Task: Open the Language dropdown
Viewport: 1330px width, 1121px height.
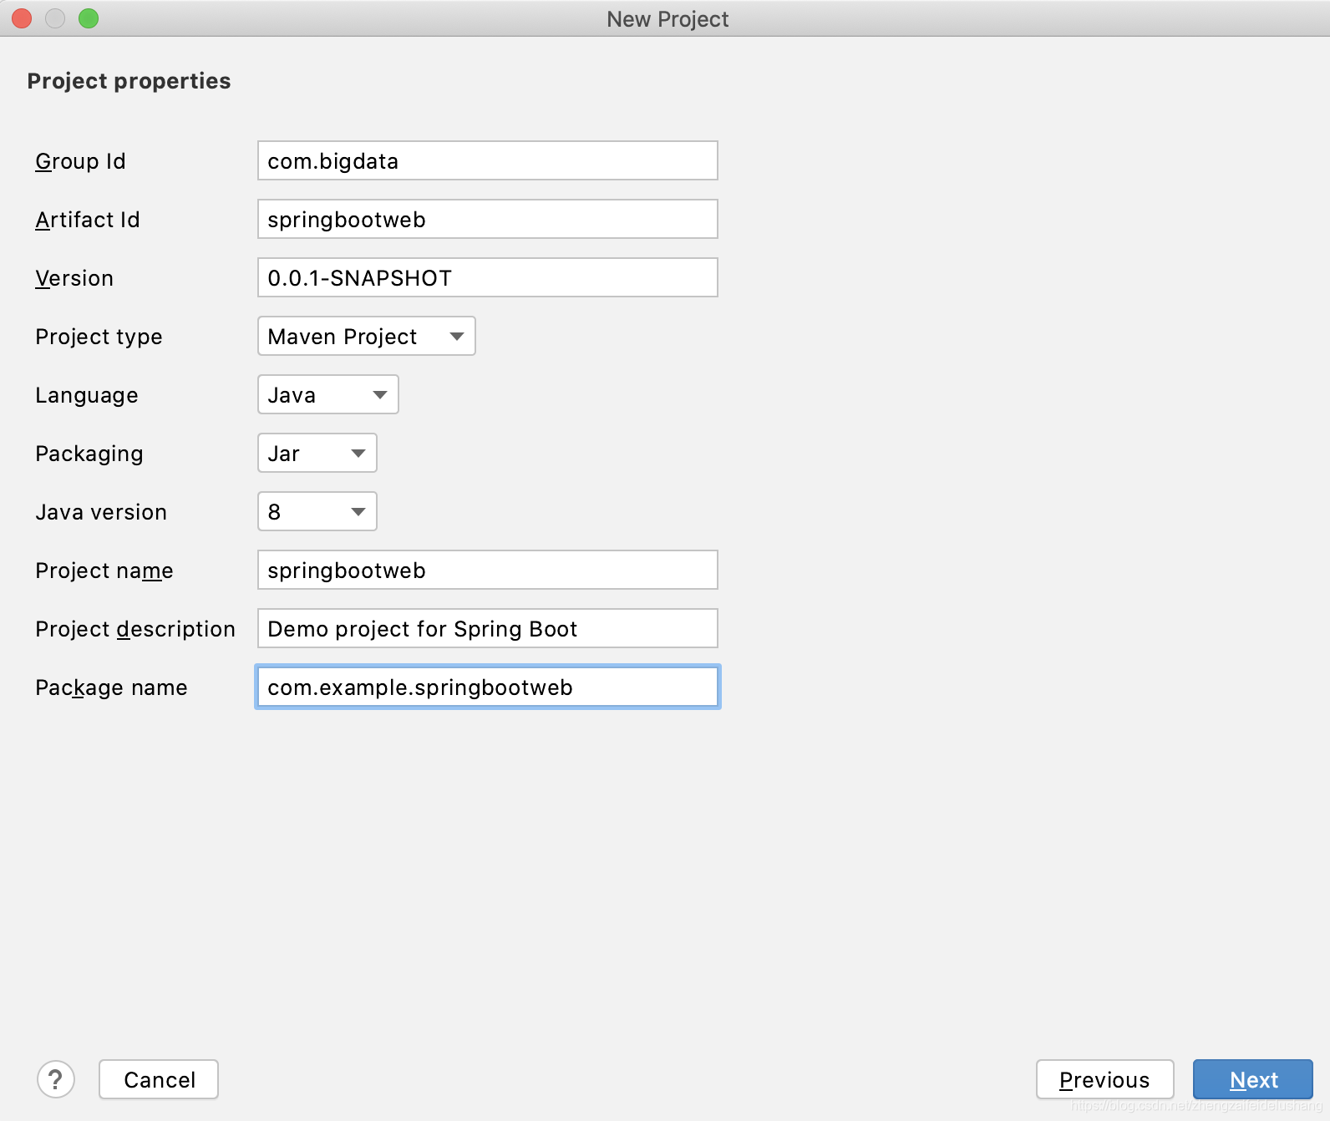Action: pyautogui.click(x=328, y=394)
